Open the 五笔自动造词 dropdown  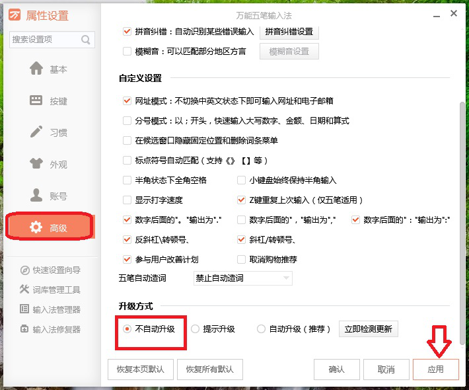[x=243, y=278]
